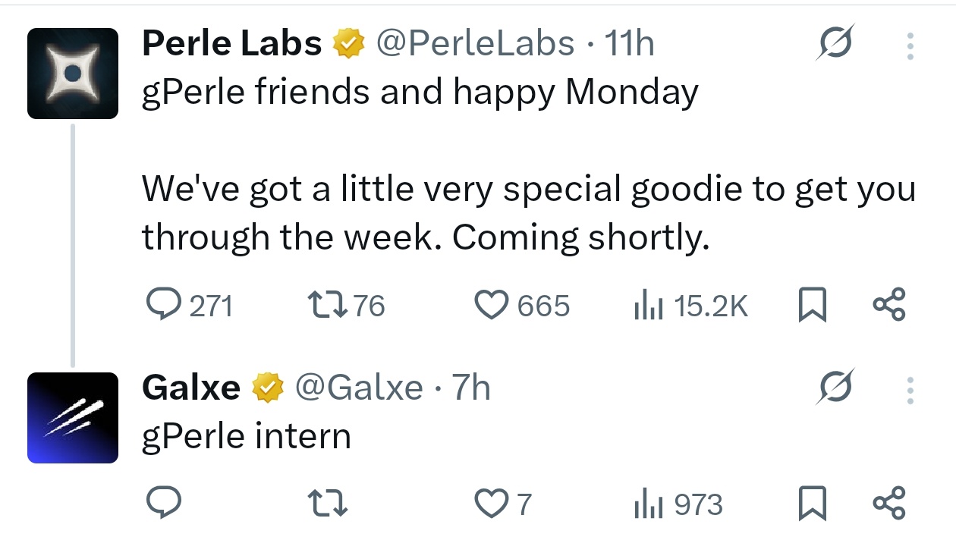Viewport: 956px width, 537px height.
Task: Open the Galxe profile avatar
Action: 73,417
